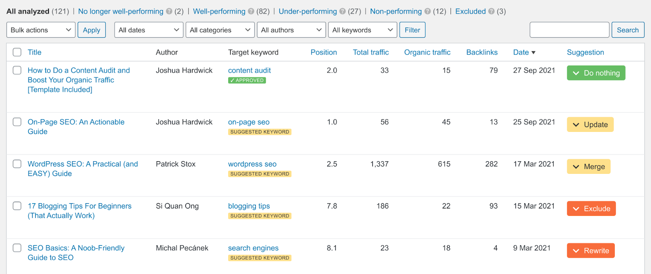The height and width of the screenshot is (274, 651).
Task: Click into the search text field
Action: pos(569,30)
